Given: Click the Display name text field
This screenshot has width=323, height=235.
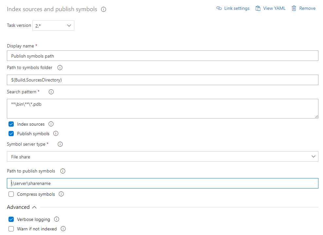Looking at the screenshot, I should [162, 56].
